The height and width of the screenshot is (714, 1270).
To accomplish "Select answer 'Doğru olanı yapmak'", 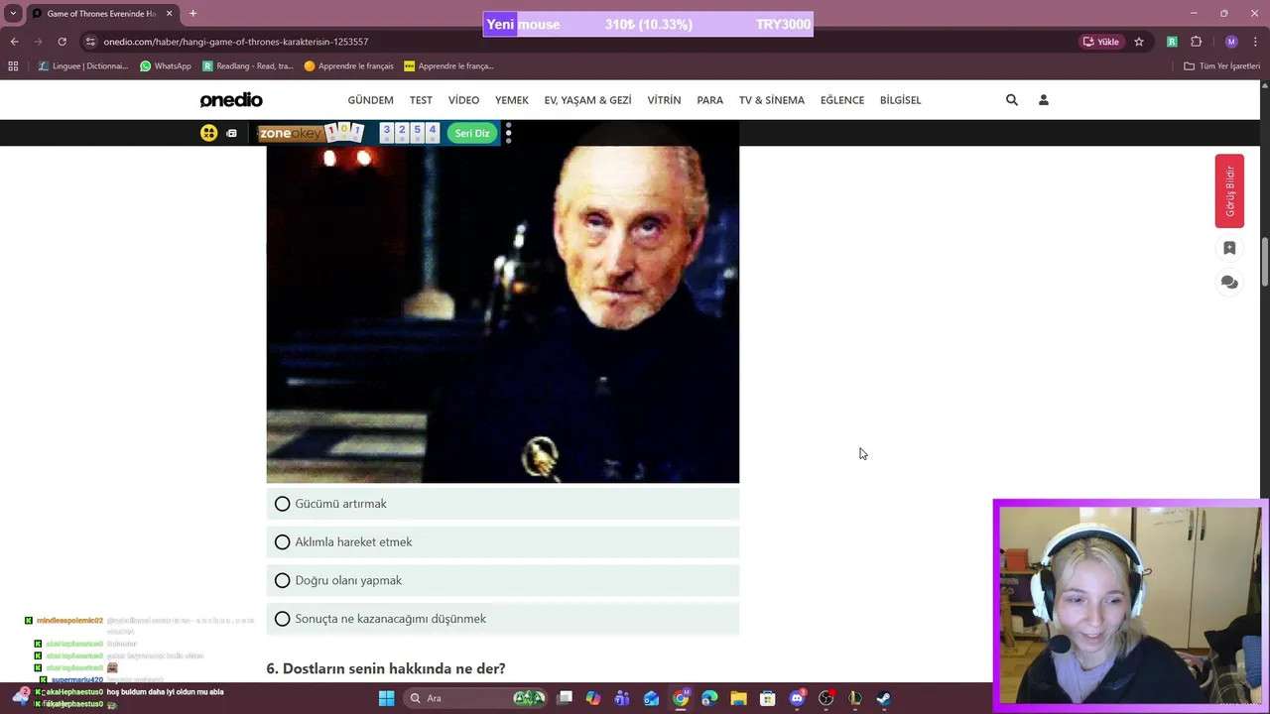I will (503, 580).
